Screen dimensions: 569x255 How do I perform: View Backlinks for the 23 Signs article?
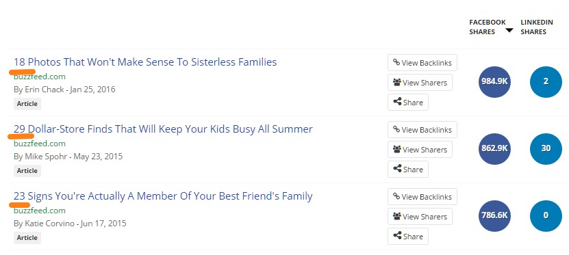click(x=422, y=197)
